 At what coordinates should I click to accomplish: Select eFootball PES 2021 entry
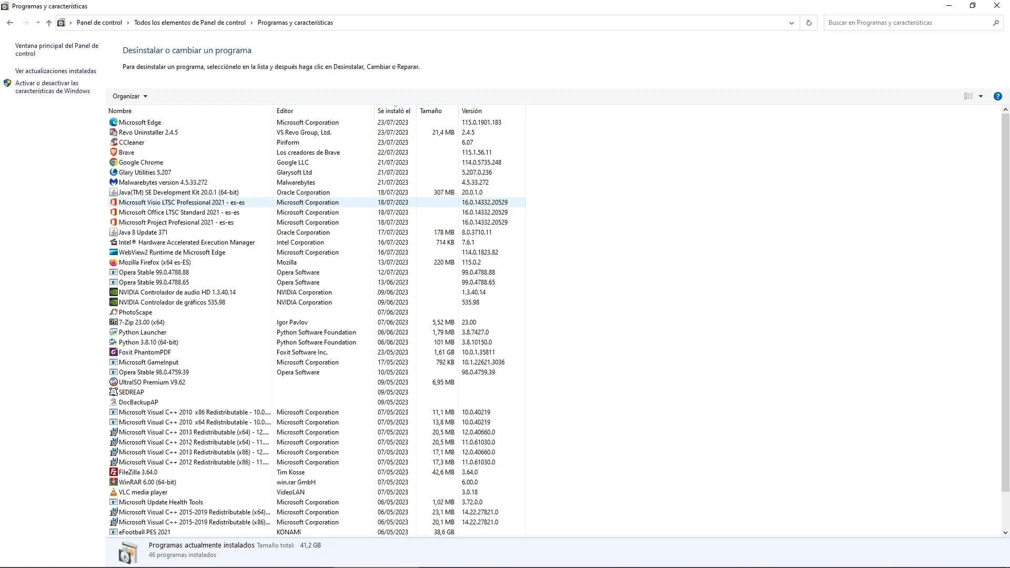click(x=316, y=532)
